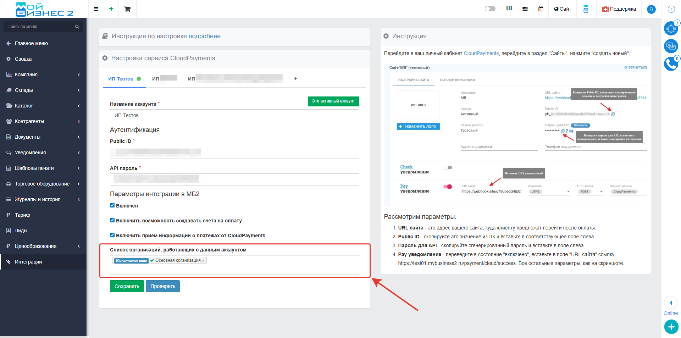
Task: Open the calendar icon in top bar
Action: [541, 9]
